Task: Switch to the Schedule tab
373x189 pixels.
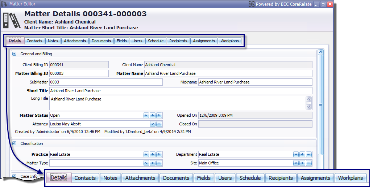Action: click(x=156, y=41)
